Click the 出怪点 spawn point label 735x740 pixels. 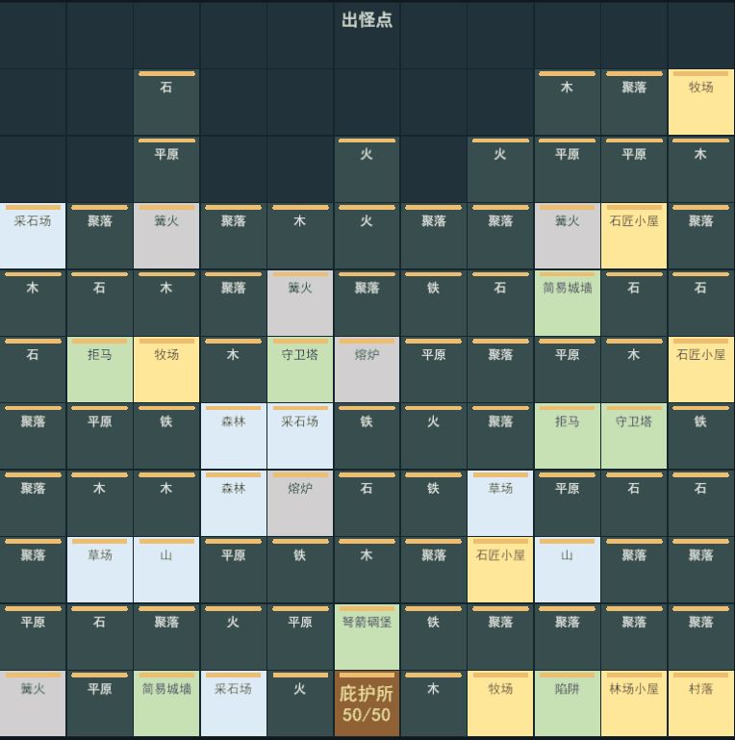[x=367, y=20]
